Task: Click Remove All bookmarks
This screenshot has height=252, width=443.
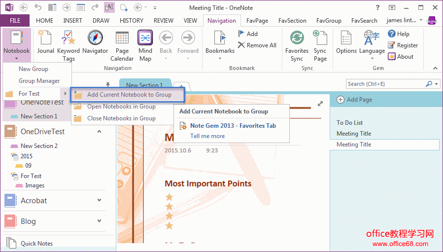Action: (257, 45)
